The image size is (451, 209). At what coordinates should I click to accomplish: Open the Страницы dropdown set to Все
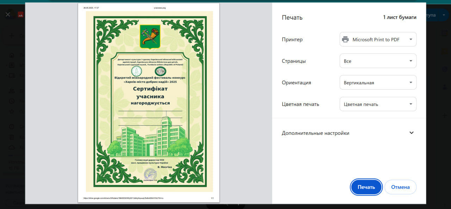(x=378, y=61)
